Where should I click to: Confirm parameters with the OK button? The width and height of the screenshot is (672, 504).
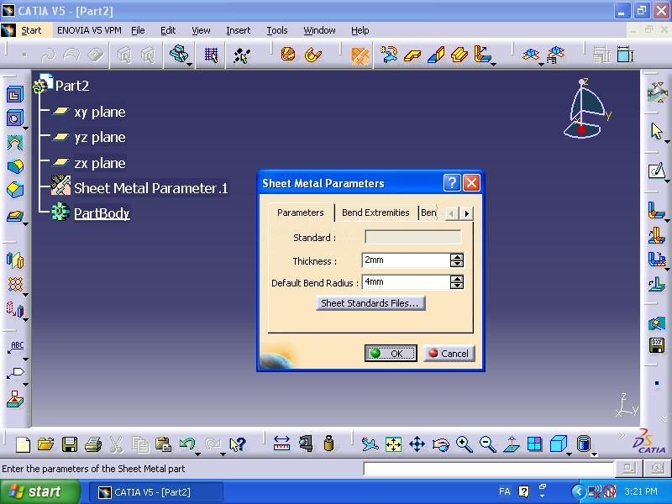click(x=391, y=354)
